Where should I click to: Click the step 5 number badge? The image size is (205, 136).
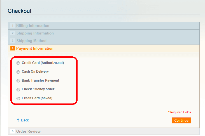point(13,132)
